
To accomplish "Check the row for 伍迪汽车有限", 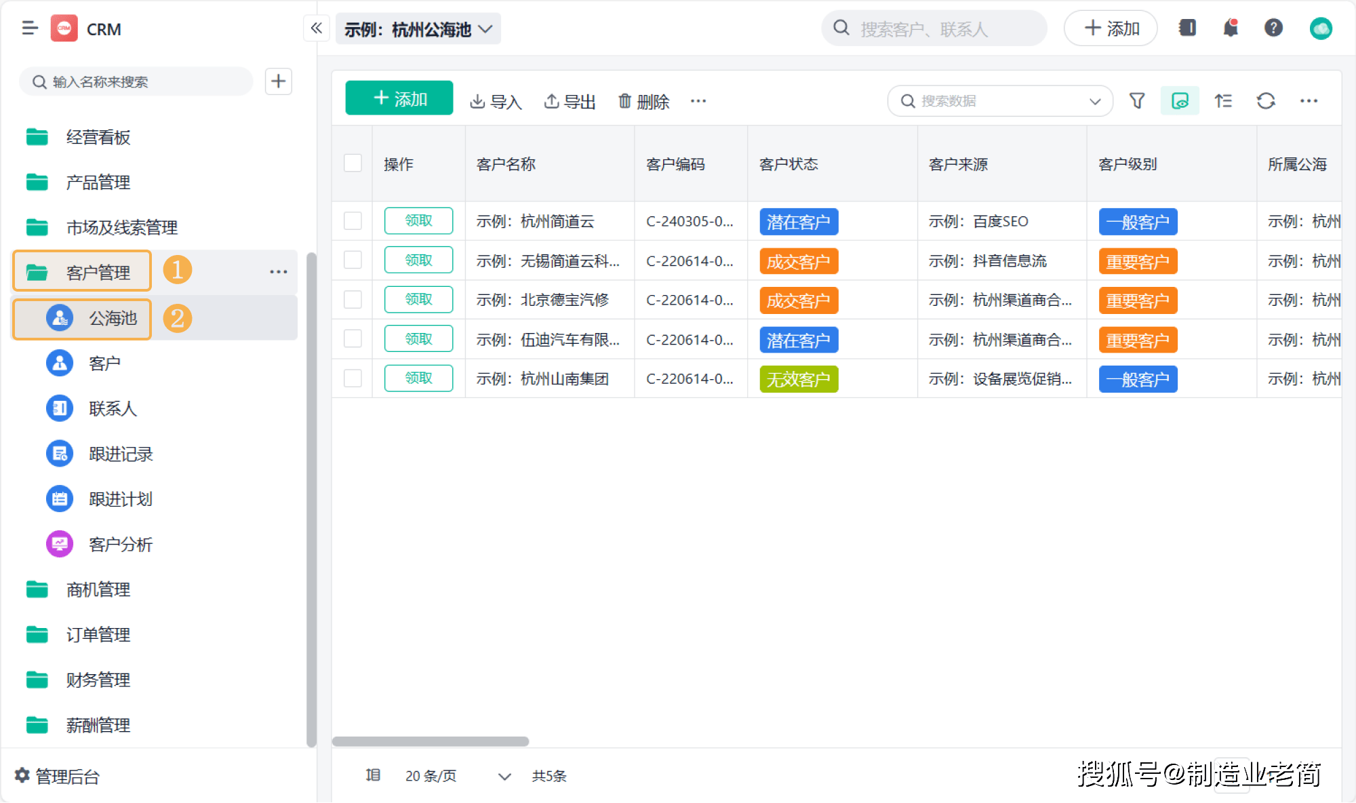I will [x=353, y=339].
